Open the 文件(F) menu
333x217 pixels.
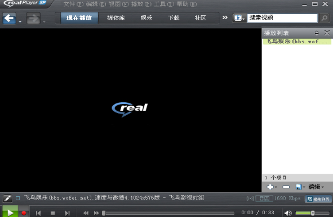pyautogui.click(x=73, y=4)
